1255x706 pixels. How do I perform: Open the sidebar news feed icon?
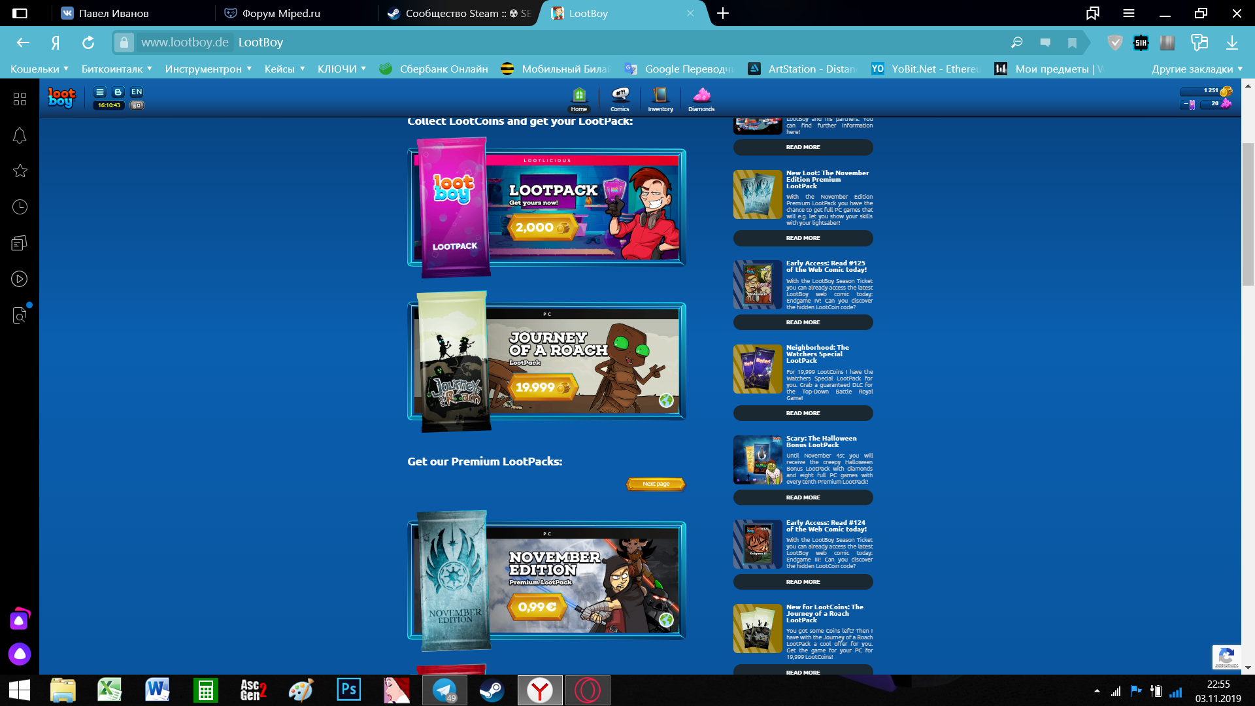coord(20,243)
